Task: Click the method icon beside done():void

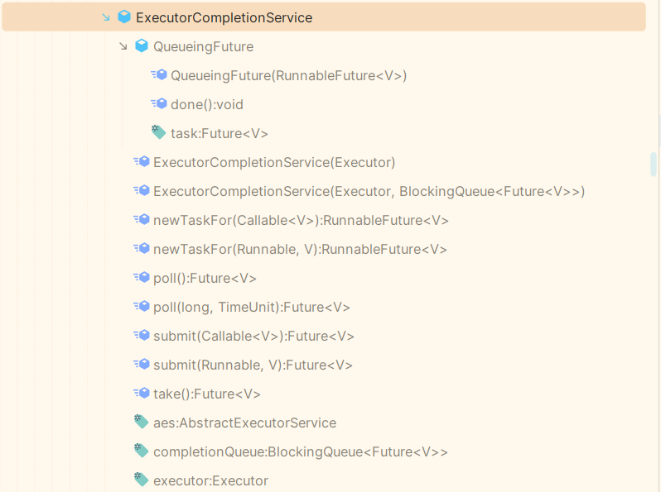Action: pyautogui.click(x=159, y=104)
